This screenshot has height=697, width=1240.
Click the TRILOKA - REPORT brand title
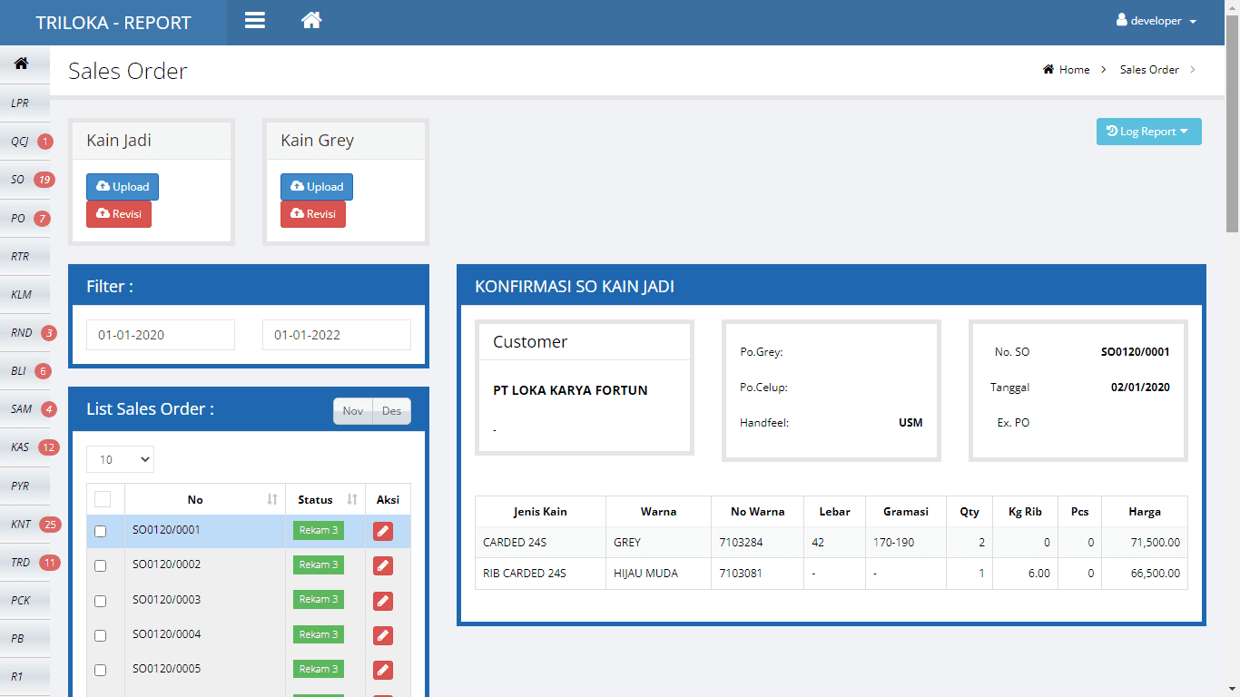click(x=113, y=23)
